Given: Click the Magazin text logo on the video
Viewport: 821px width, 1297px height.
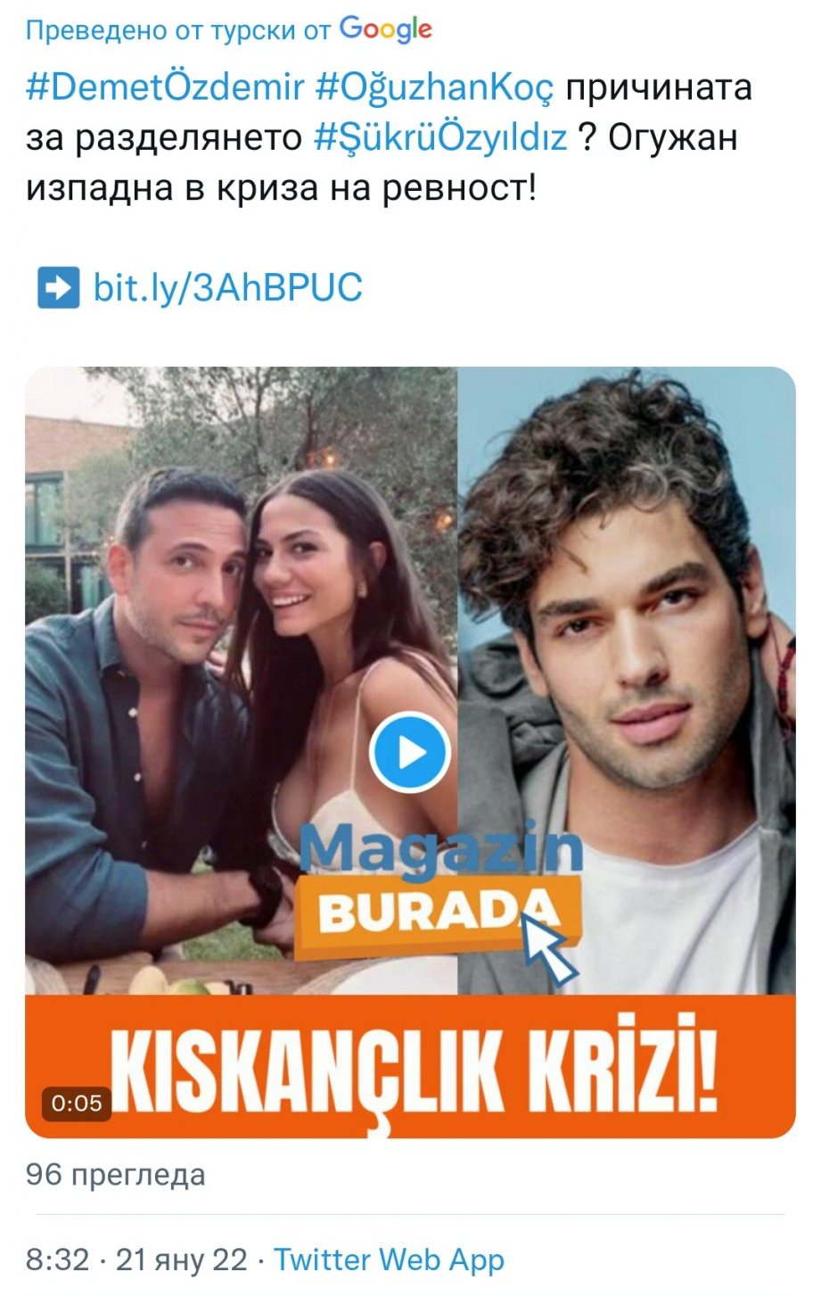Looking at the screenshot, I should pyautogui.click(x=440, y=848).
